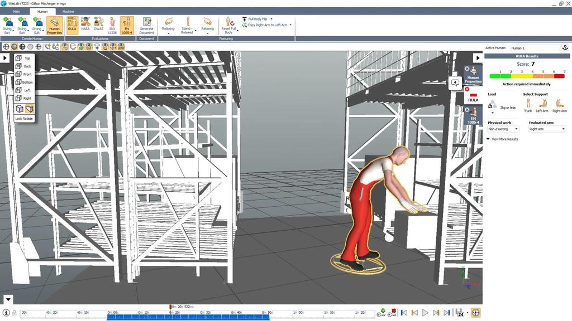
Task: Close the Human Properties side tab
Action: click(x=467, y=69)
